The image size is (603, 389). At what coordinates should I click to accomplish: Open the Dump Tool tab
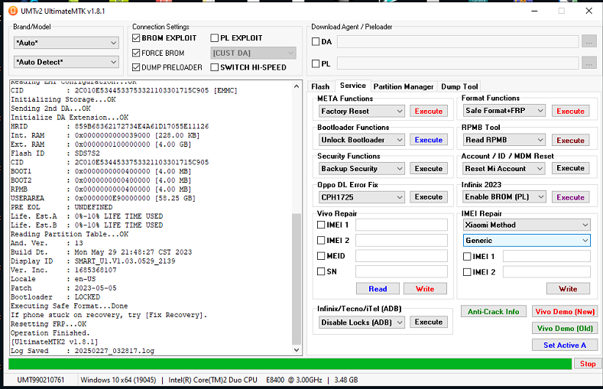tap(459, 86)
